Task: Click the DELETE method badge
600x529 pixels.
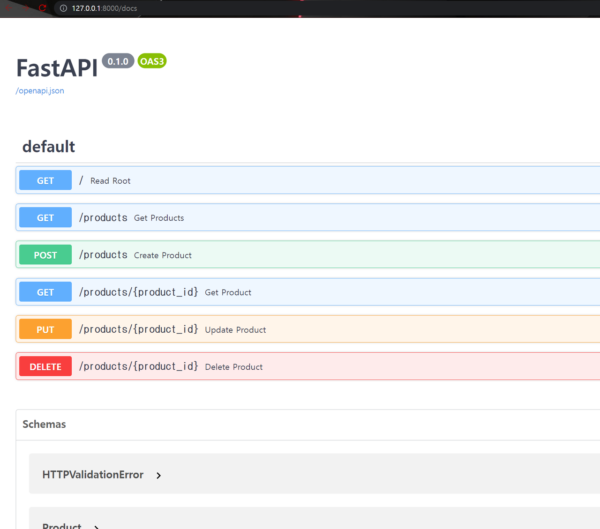Action: click(45, 366)
